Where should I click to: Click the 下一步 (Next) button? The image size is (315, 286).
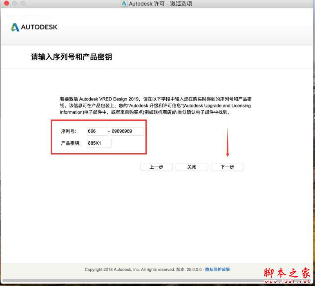(x=227, y=167)
